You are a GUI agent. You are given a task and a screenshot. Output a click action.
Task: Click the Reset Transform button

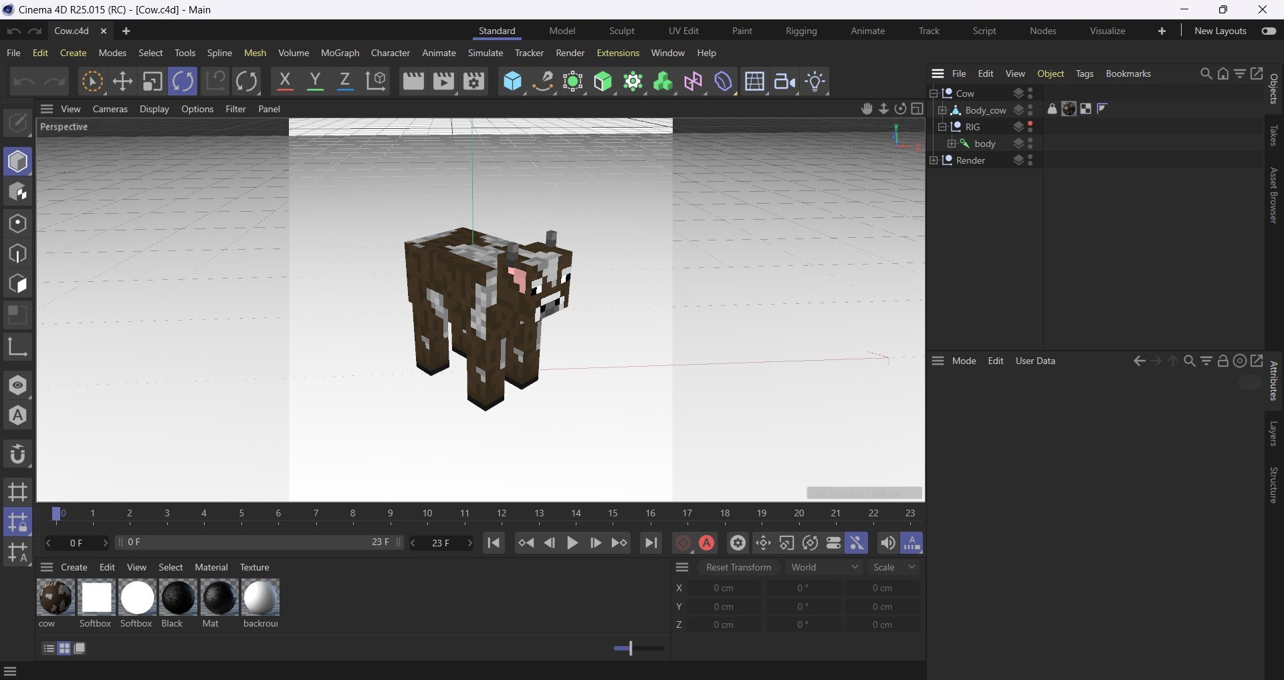pyautogui.click(x=738, y=567)
